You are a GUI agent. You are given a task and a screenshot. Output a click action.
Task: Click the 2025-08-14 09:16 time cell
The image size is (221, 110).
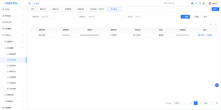pos(183,35)
